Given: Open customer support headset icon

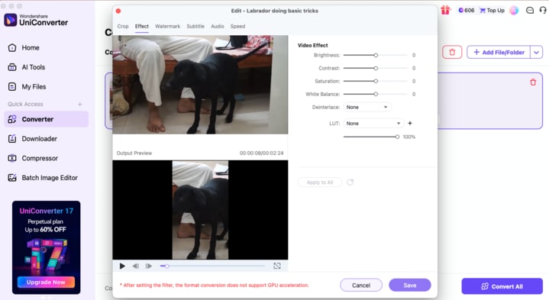Looking at the screenshot, I should click(x=543, y=11).
